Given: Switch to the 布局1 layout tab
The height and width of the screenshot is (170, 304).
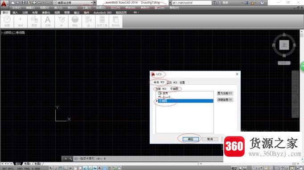Looking at the screenshot, I should click(x=27, y=164).
